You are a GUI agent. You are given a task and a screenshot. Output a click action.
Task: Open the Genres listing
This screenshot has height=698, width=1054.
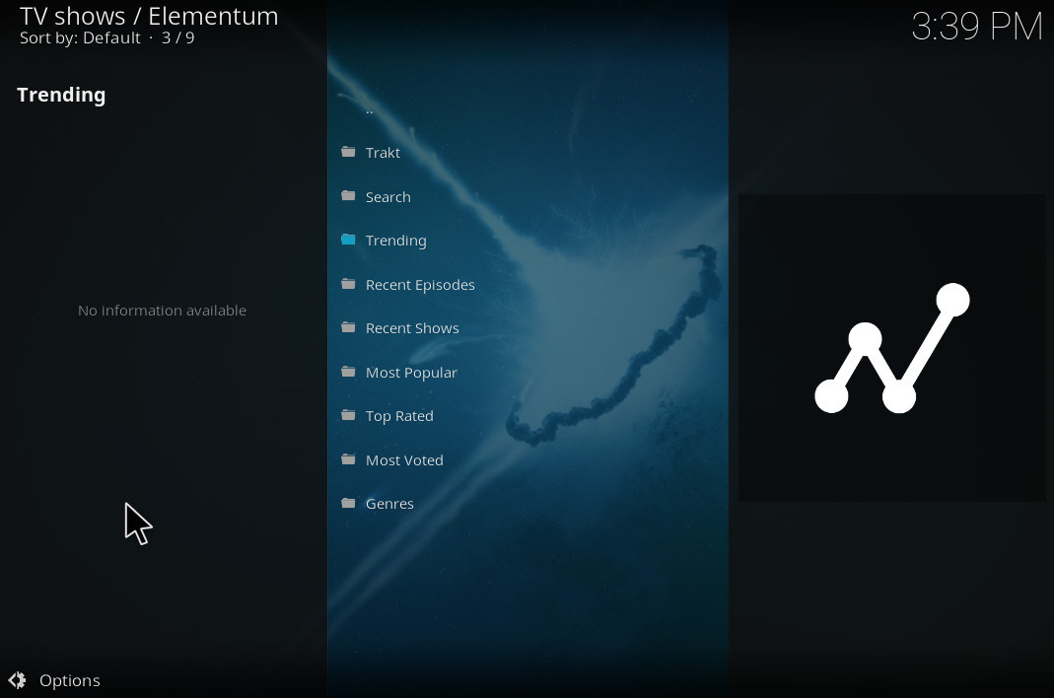point(390,503)
